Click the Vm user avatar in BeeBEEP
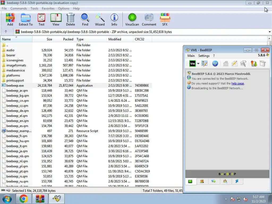The image size is (272, 204). pyautogui.click(x=193, y=63)
